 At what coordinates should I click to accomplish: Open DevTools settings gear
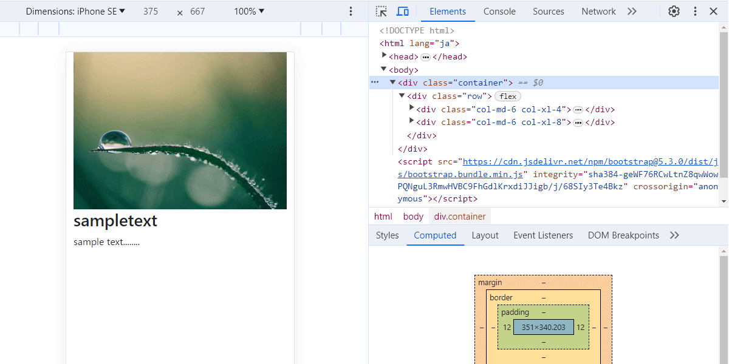674,12
